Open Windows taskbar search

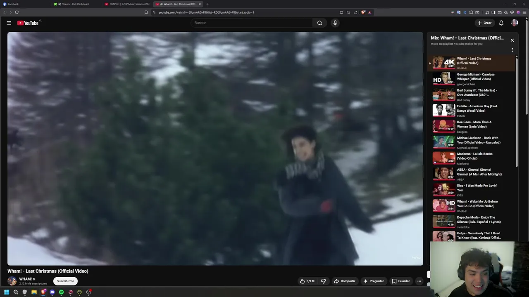[x=16, y=292]
